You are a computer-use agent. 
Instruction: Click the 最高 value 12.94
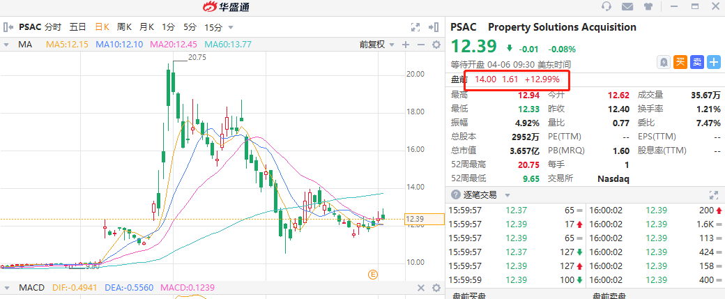[x=528, y=95]
